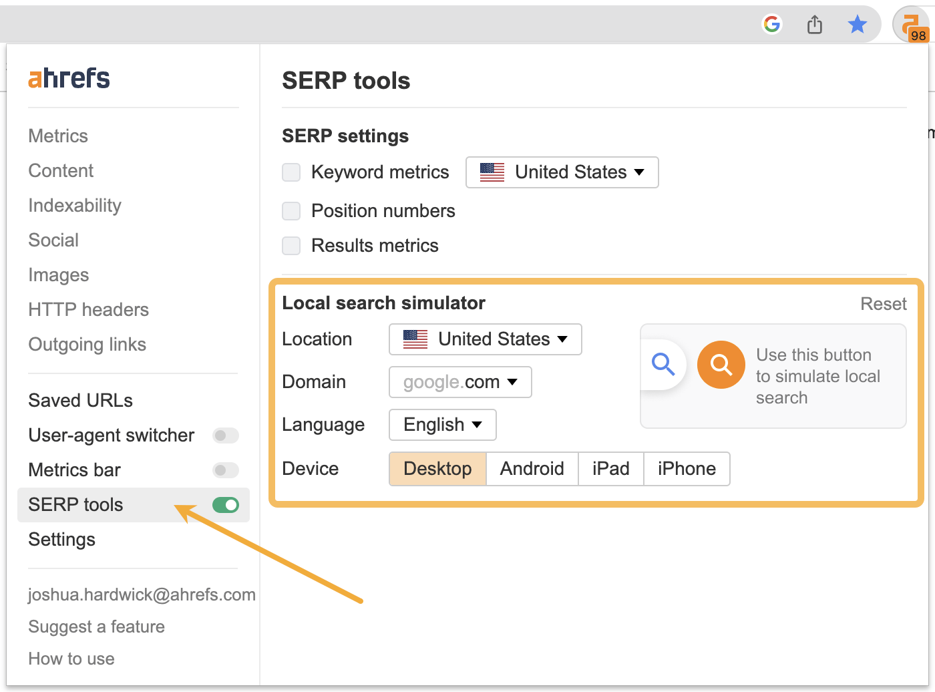Open the Suggest a feature link
This screenshot has height=692, width=935.
click(x=96, y=627)
